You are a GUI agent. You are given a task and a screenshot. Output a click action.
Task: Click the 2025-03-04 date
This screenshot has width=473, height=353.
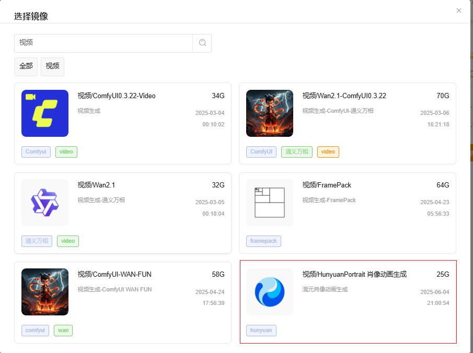tap(210, 113)
